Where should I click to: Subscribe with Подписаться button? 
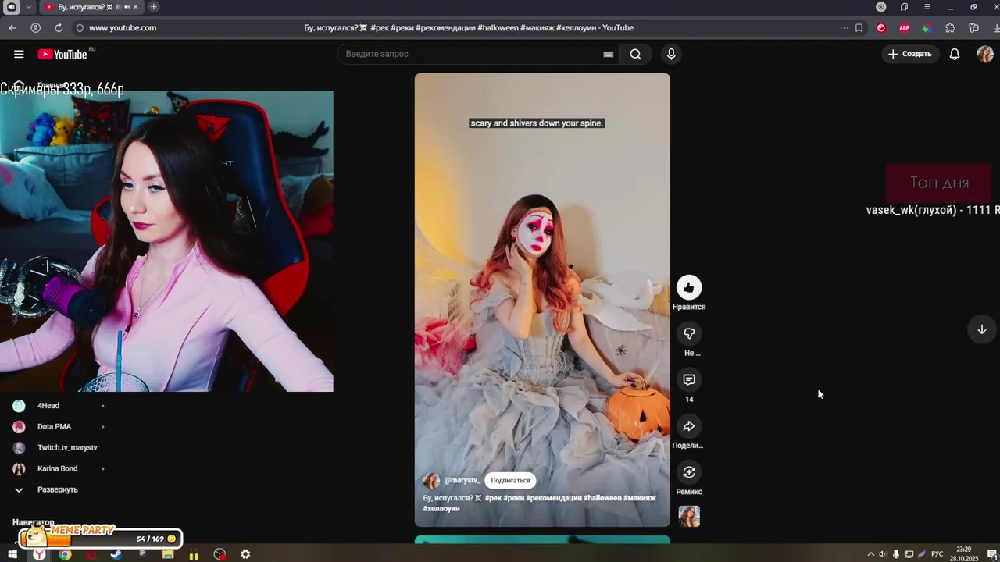click(510, 481)
